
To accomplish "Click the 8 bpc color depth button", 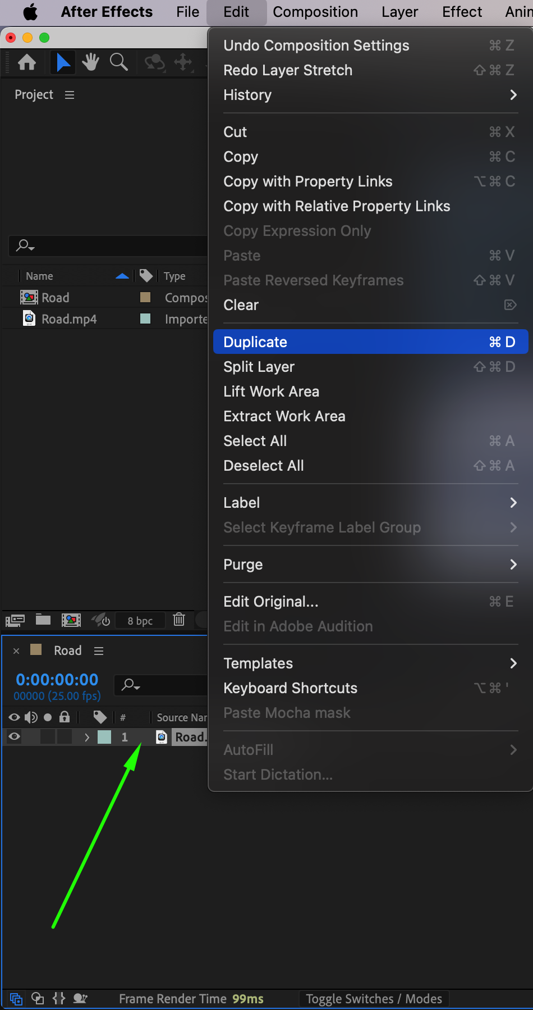I will (x=140, y=621).
